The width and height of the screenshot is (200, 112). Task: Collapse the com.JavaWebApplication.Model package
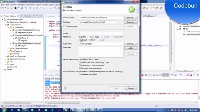tap(11, 43)
